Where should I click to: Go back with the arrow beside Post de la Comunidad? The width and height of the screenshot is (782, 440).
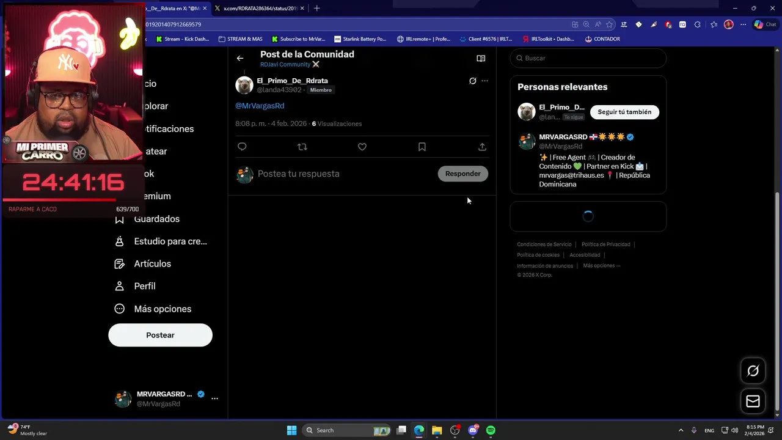click(x=240, y=58)
